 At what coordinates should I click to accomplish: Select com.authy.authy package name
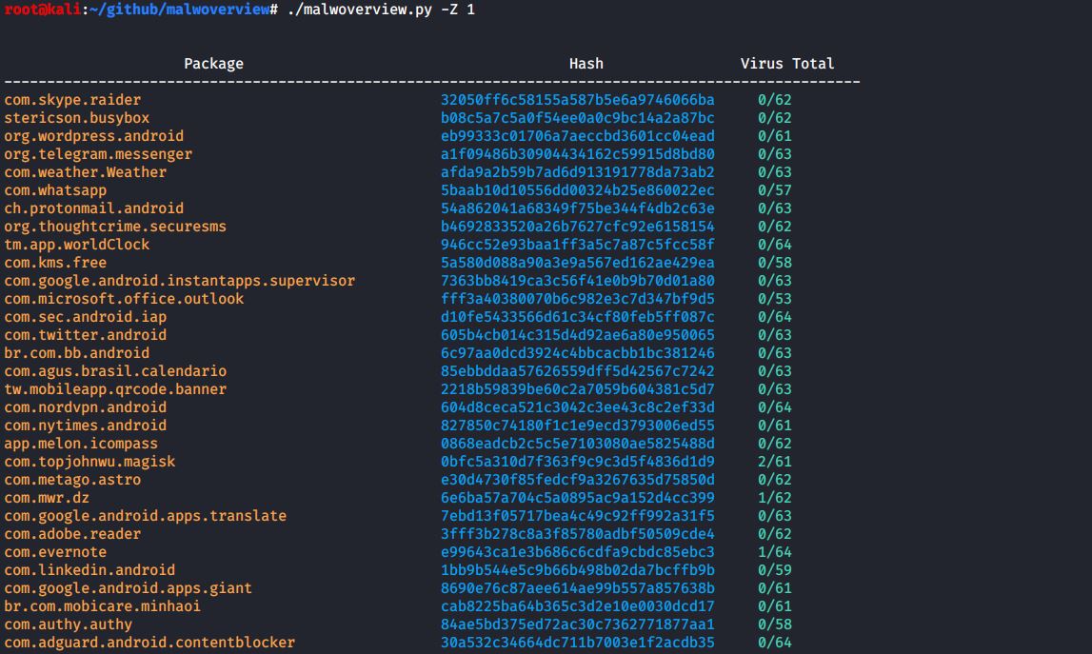pyautogui.click(x=69, y=625)
